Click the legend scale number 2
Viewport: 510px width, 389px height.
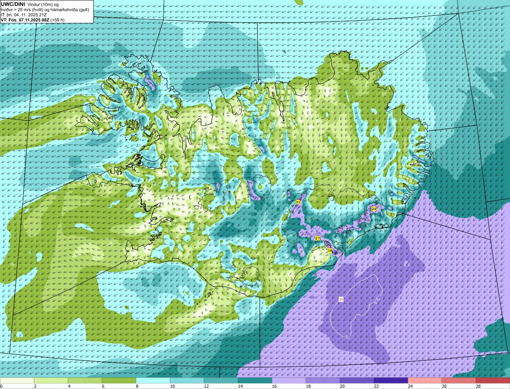point(35,386)
